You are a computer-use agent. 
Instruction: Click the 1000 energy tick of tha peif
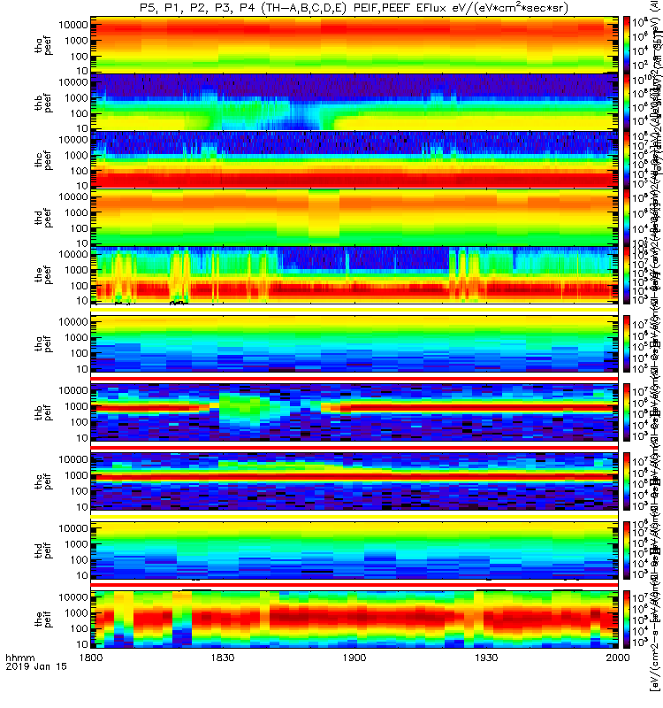coord(77,338)
